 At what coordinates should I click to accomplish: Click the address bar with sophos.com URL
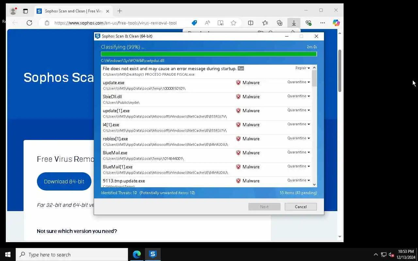point(116,23)
